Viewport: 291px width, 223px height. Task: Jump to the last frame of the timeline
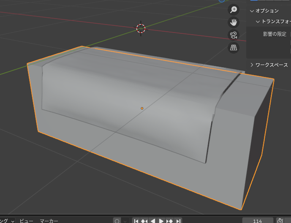point(178,220)
